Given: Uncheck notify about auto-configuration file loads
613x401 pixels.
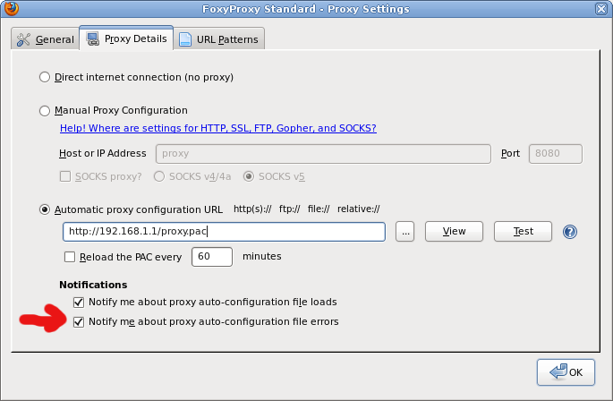Looking at the screenshot, I should pos(79,302).
